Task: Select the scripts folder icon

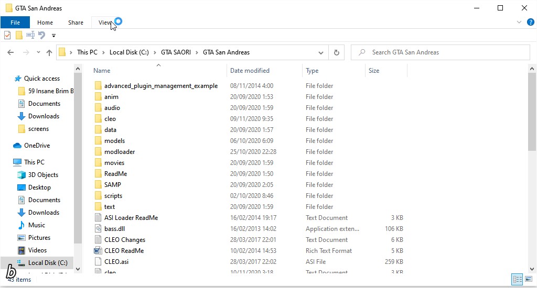Action: pos(98,196)
